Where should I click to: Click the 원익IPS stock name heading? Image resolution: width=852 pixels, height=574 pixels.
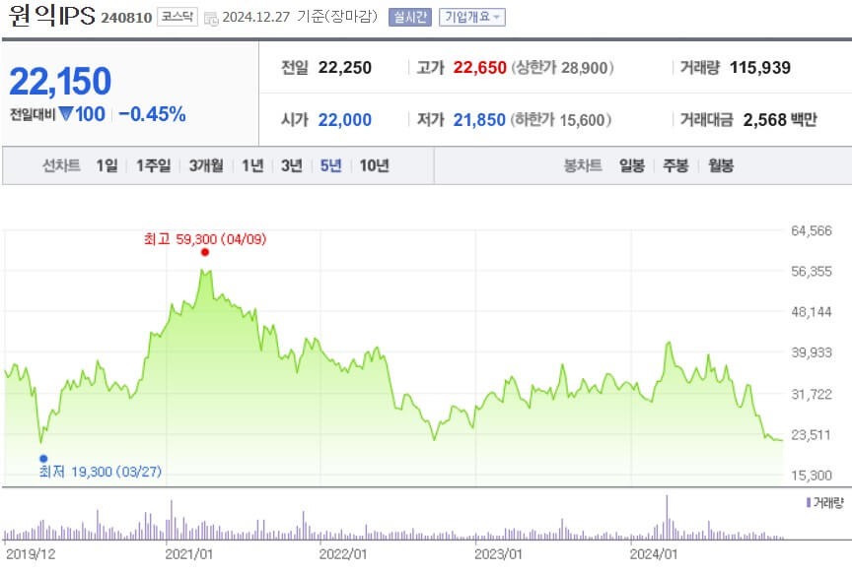click(51, 15)
